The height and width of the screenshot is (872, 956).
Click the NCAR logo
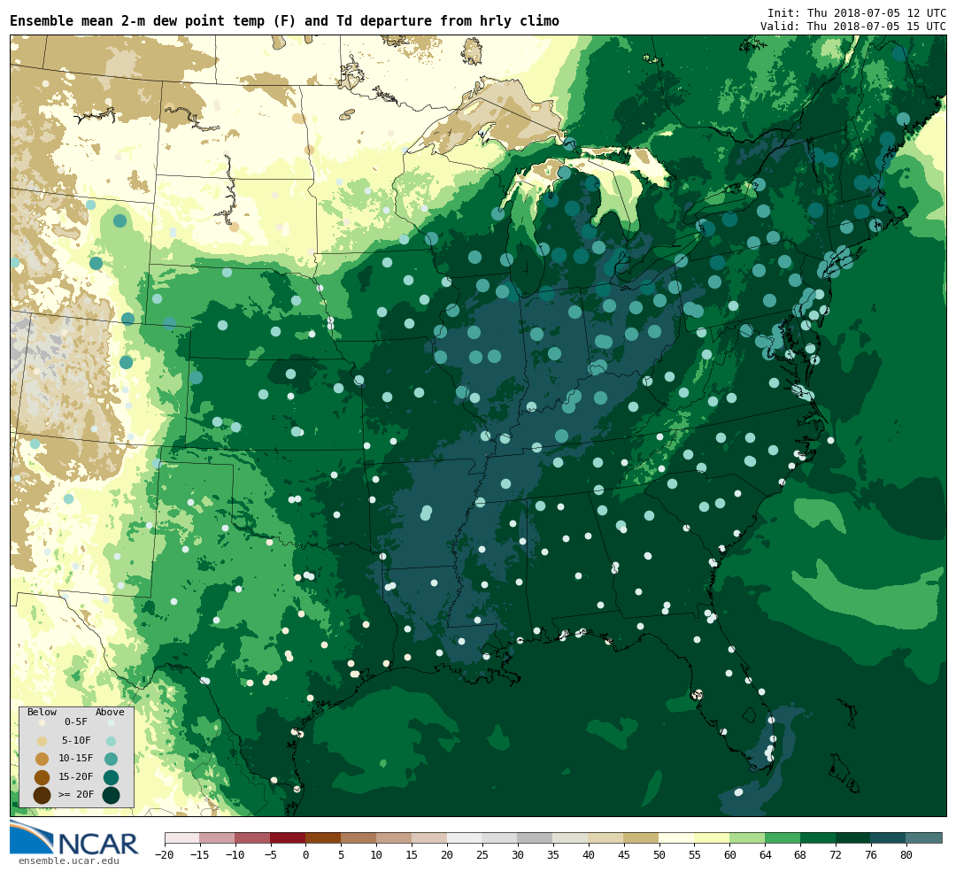[73, 837]
